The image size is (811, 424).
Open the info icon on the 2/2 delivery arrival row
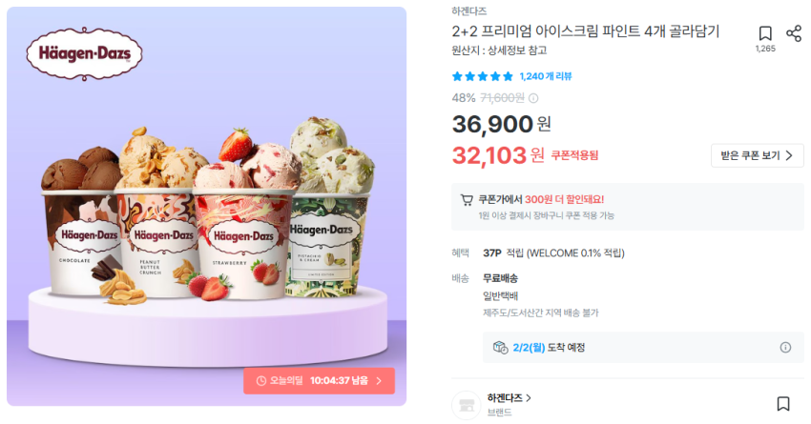point(785,348)
